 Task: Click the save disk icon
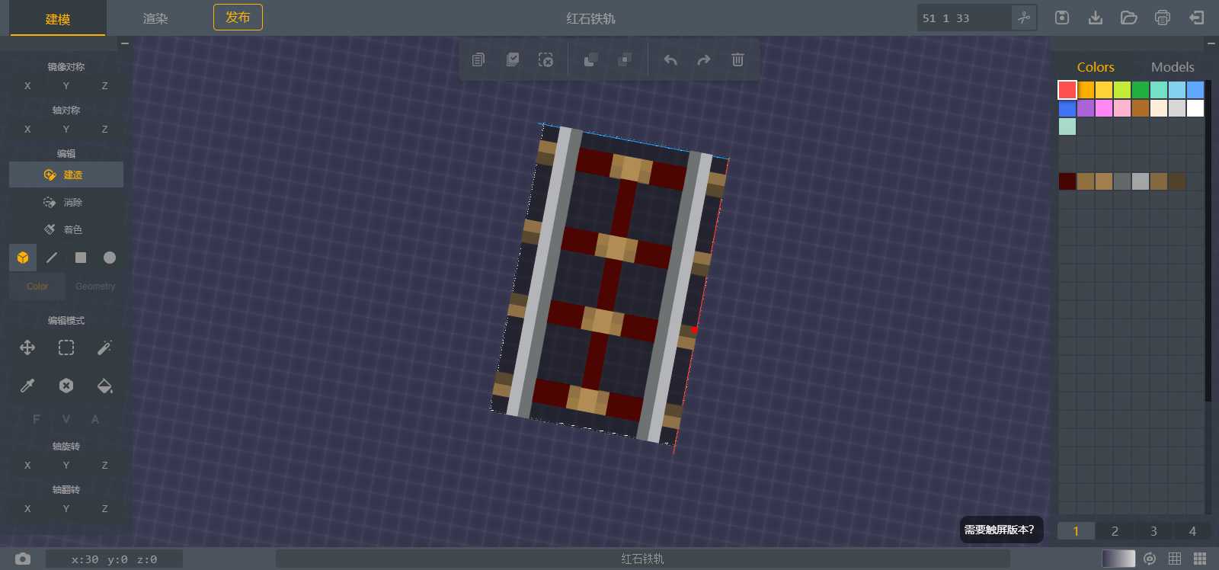[x=1062, y=18]
